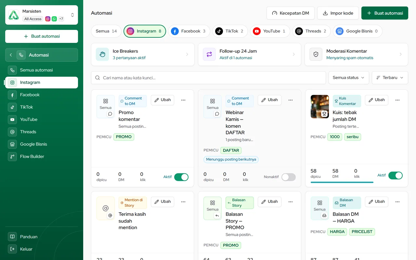Expand the Ice Breakers card chevron
This screenshot has height=260, width=416.
(x=187, y=54)
